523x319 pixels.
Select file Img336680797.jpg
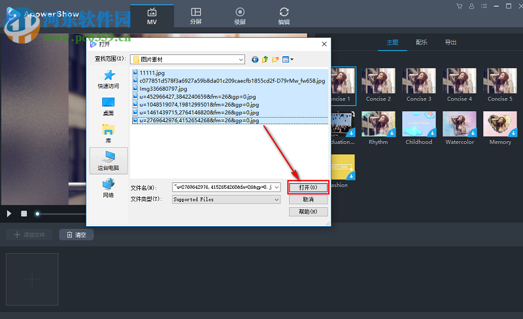[160, 89]
